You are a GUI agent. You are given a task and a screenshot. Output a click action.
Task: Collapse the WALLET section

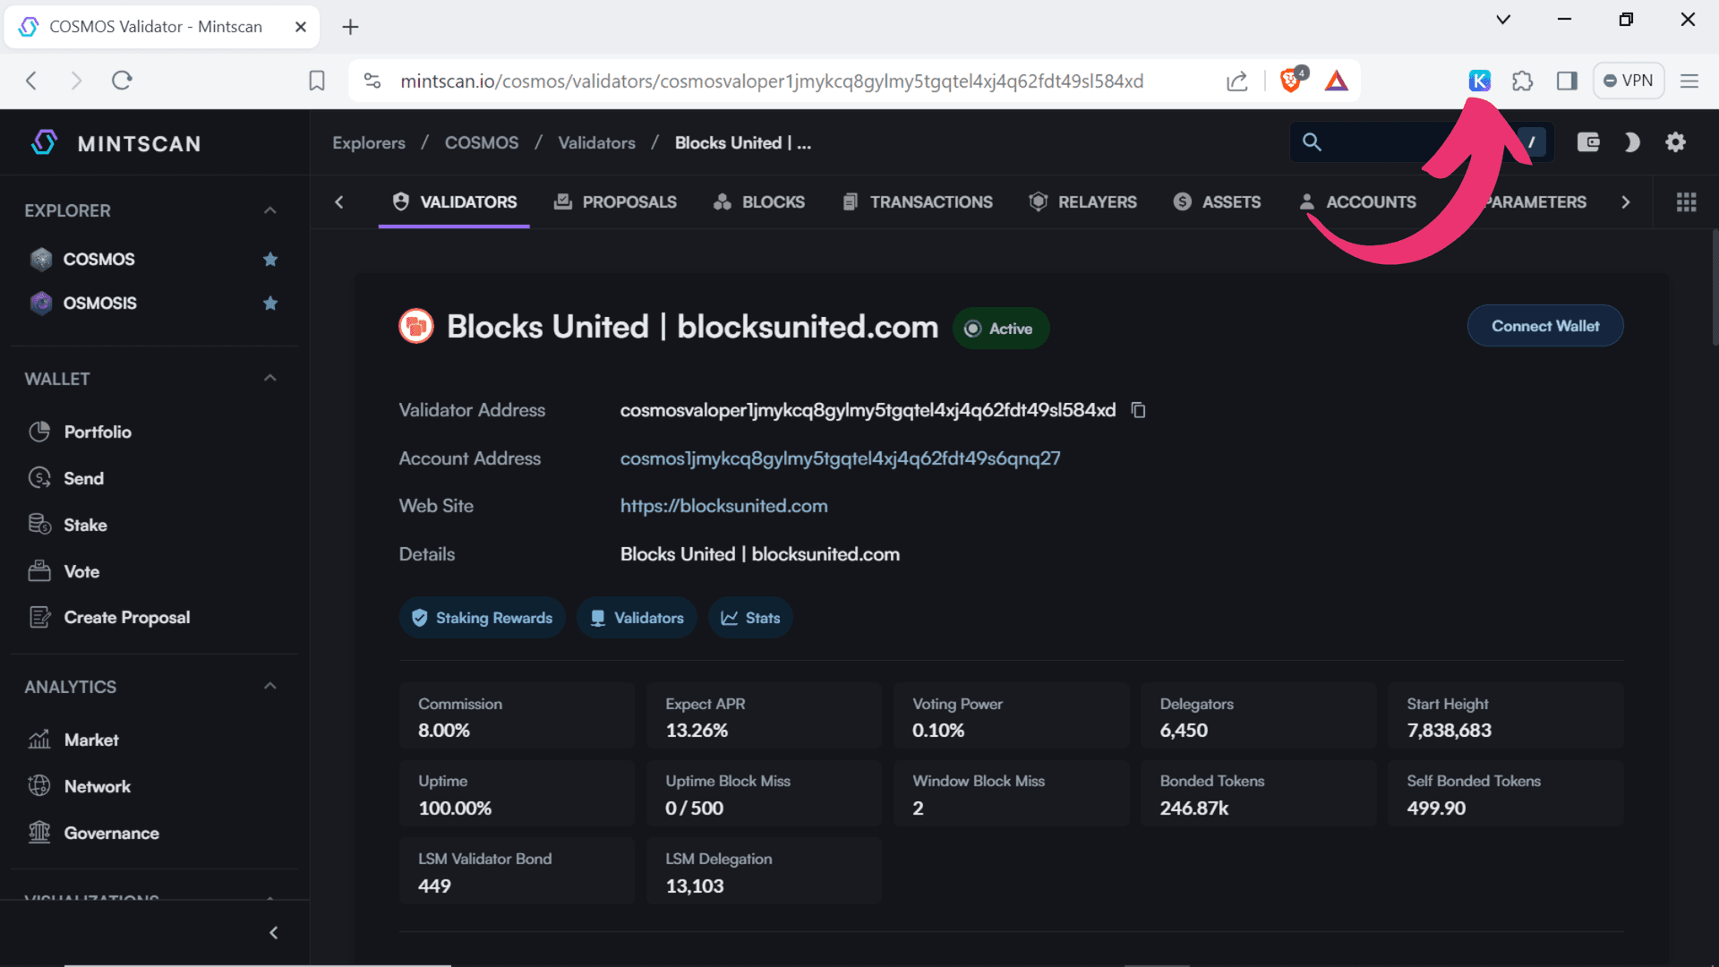[x=270, y=379]
